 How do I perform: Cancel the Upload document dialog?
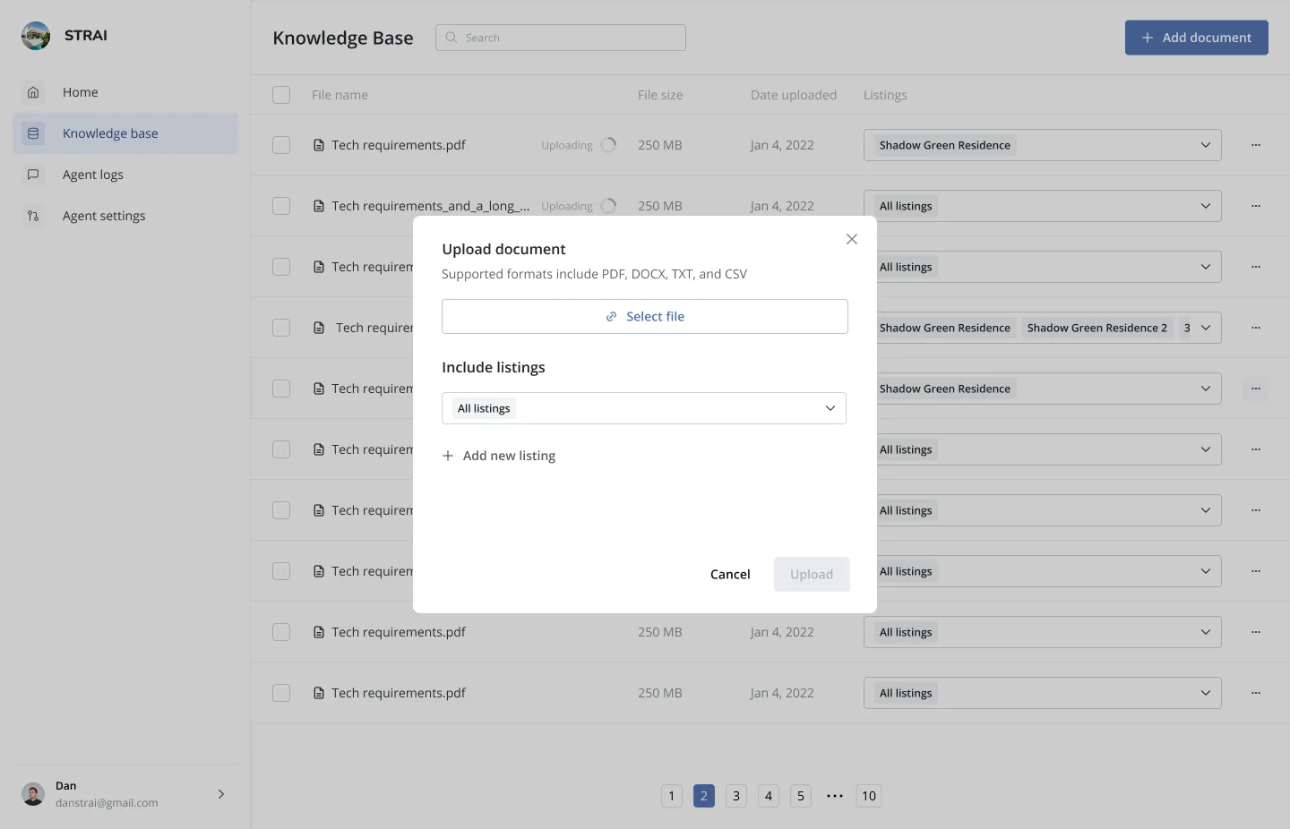(730, 574)
